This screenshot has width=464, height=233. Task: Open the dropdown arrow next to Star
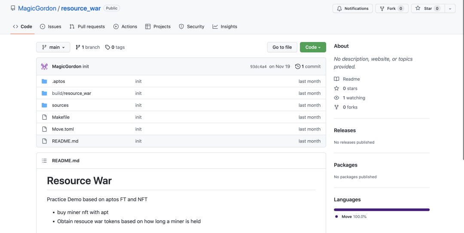[x=450, y=9]
